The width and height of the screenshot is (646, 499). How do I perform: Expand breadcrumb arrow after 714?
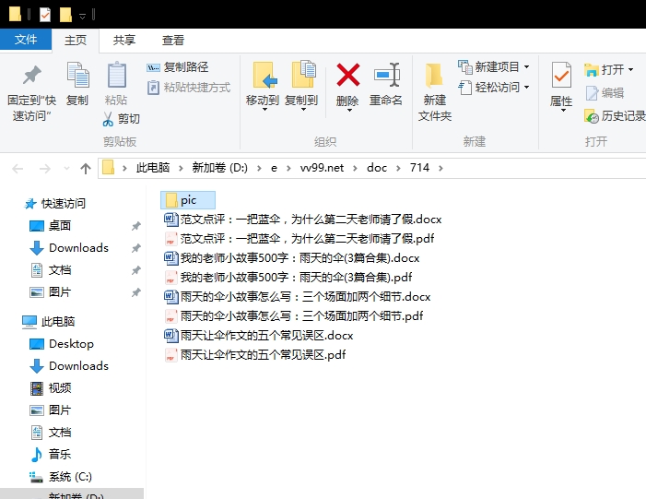pos(440,168)
